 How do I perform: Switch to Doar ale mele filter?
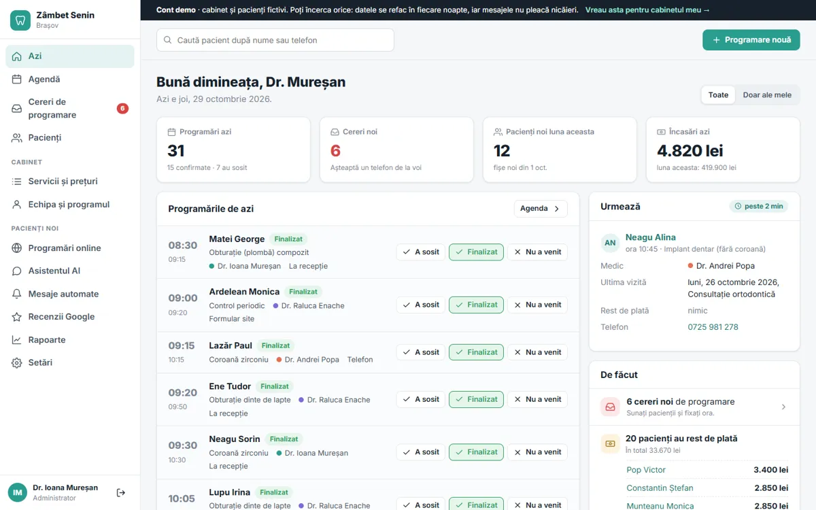[x=767, y=95]
